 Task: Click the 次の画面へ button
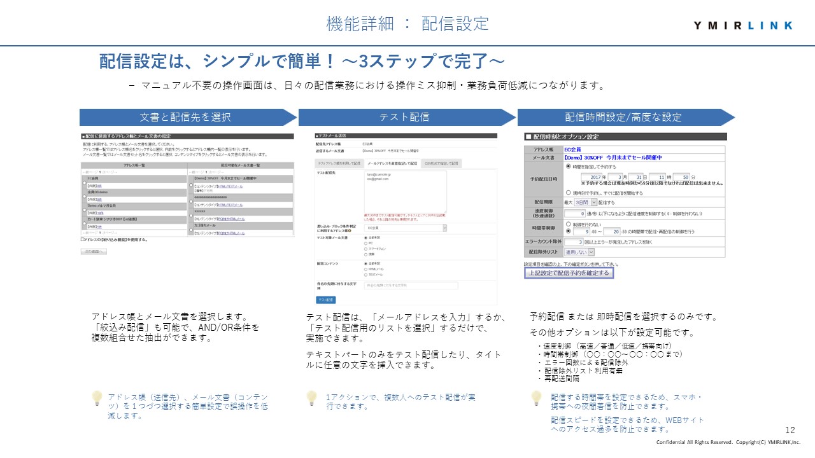coord(94,251)
